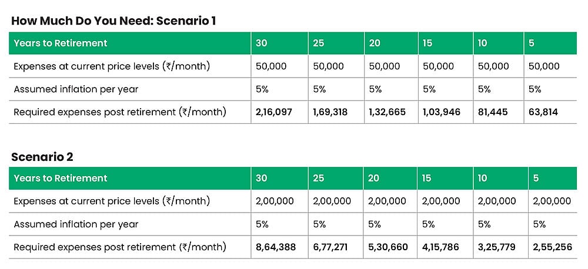Select Scenario 2 "Required expenses post retirement" row label
Image resolution: width=588 pixels, height=269 pixels.
119,247
